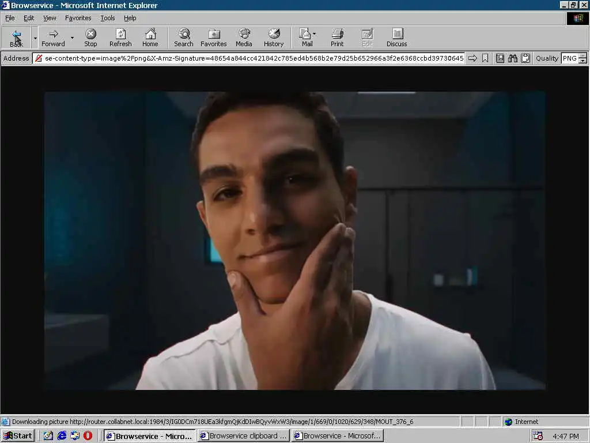Open the Help menu
The height and width of the screenshot is (443, 590).
point(130,18)
